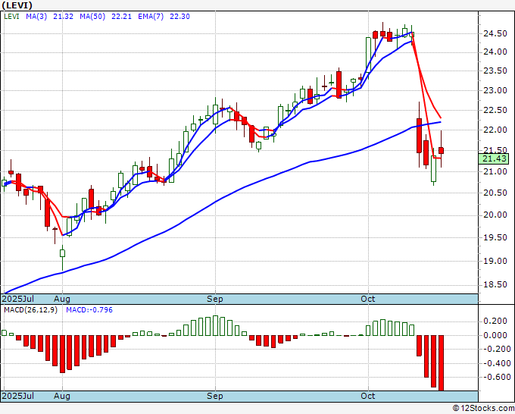Select the green LEVI legend label

click(x=11, y=17)
